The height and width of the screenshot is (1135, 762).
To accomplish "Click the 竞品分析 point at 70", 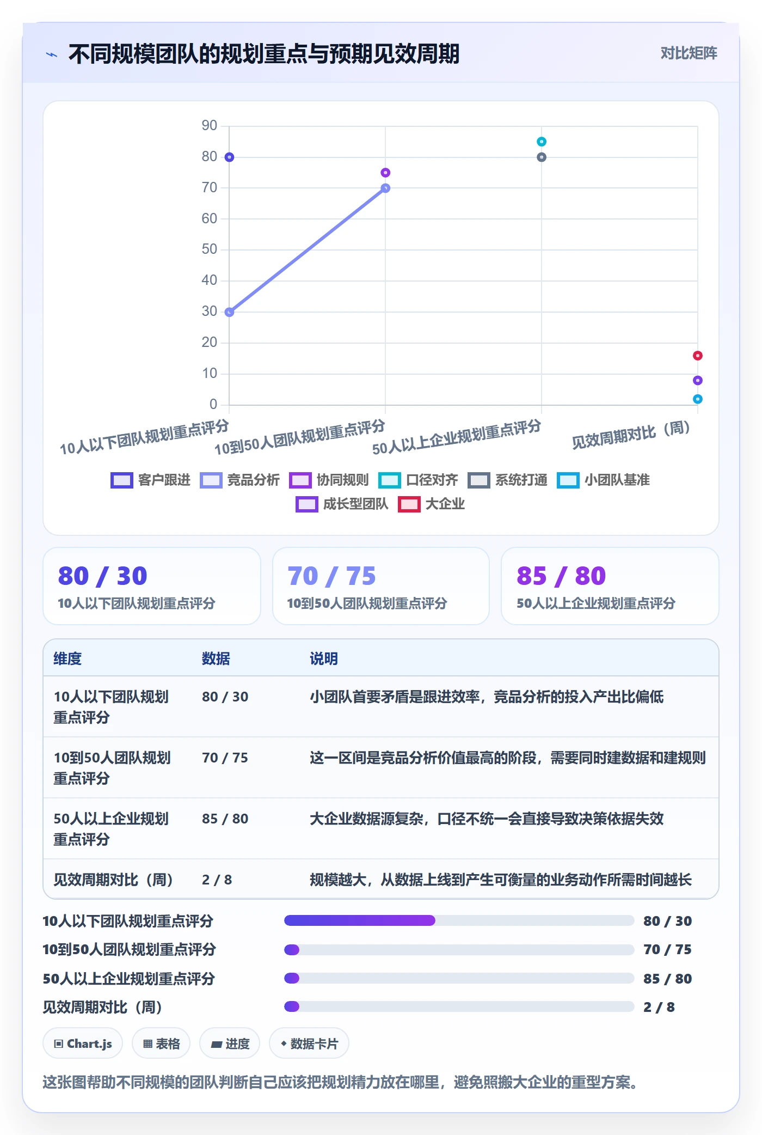I will coord(385,188).
